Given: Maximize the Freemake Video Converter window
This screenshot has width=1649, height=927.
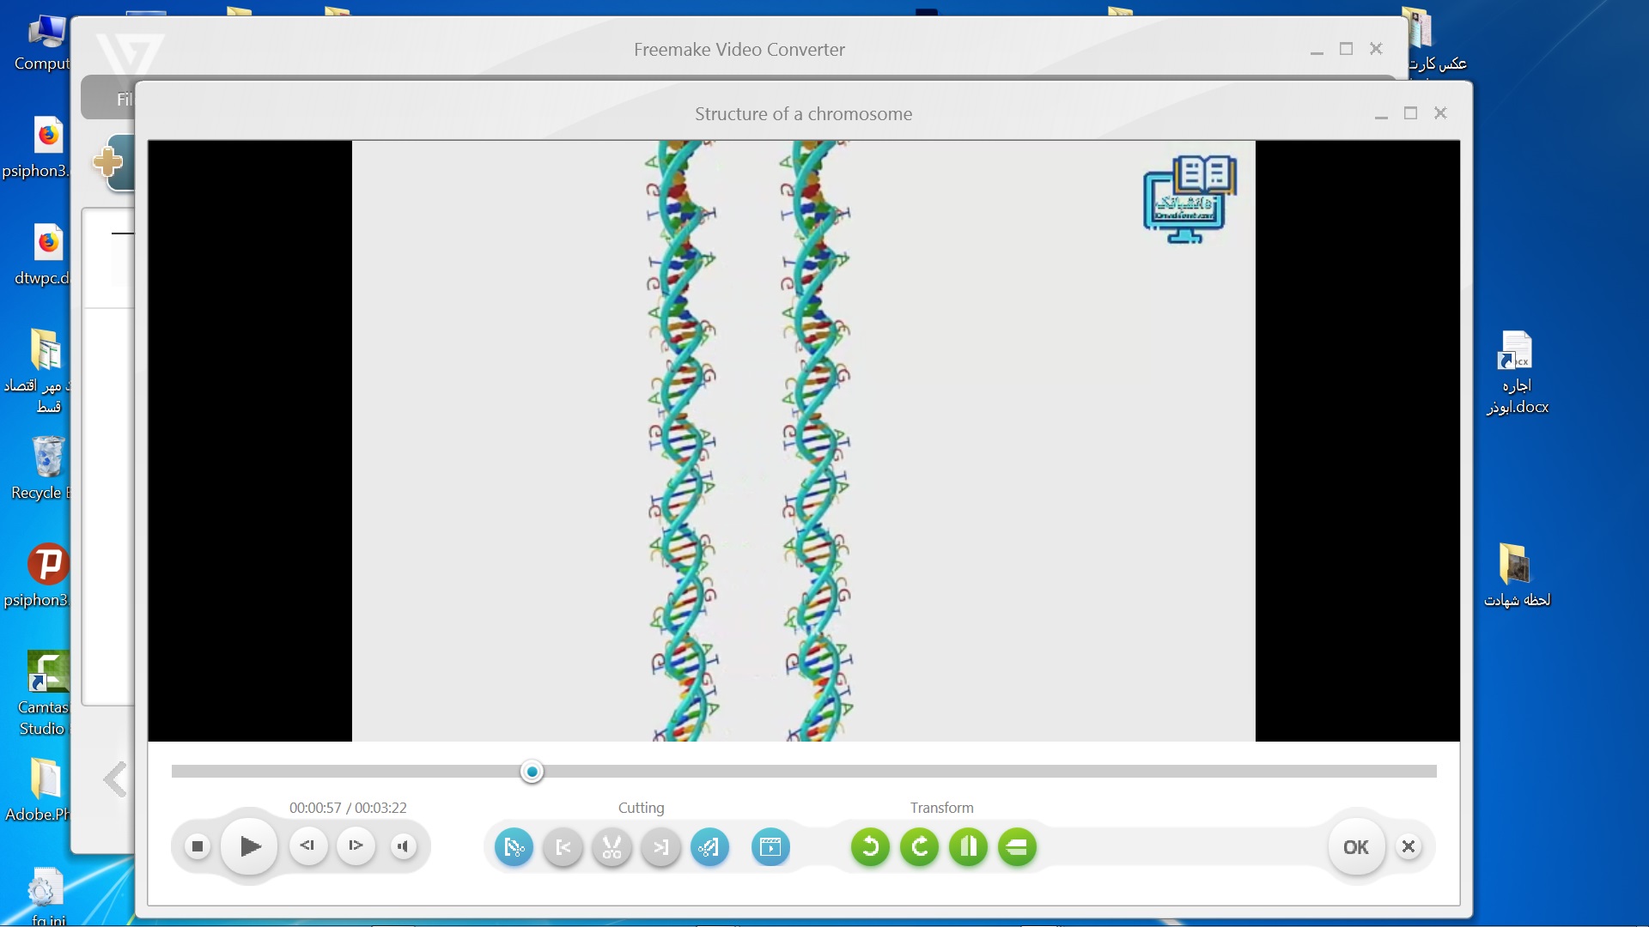Looking at the screenshot, I should [x=1346, y=49].
